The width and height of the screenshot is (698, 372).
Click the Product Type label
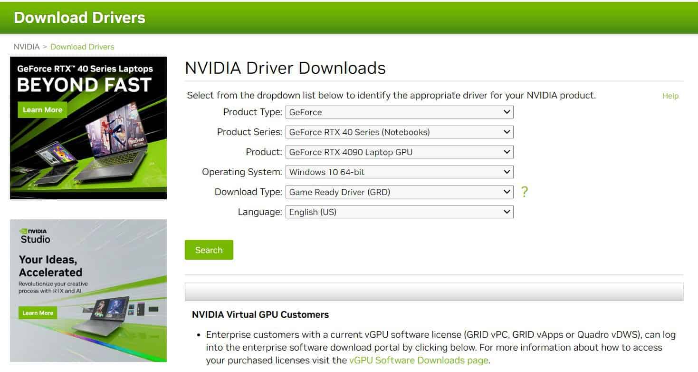[252, 112]
